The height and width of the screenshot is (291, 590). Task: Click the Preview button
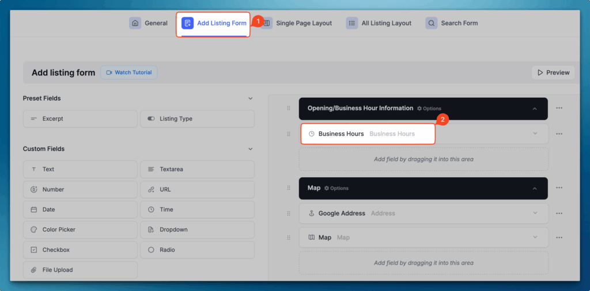[553, 72]
